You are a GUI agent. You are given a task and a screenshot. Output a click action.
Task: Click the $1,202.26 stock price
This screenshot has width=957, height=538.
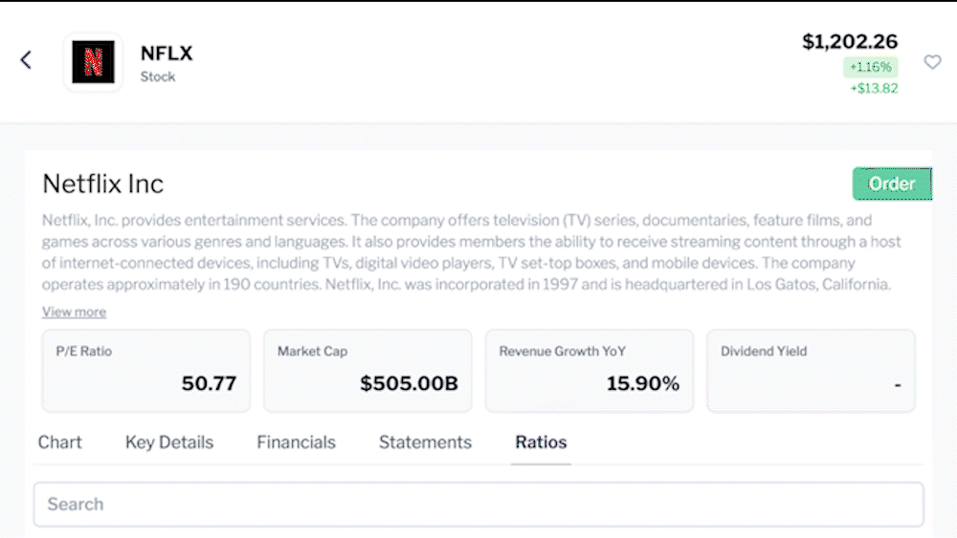point(850,41)
